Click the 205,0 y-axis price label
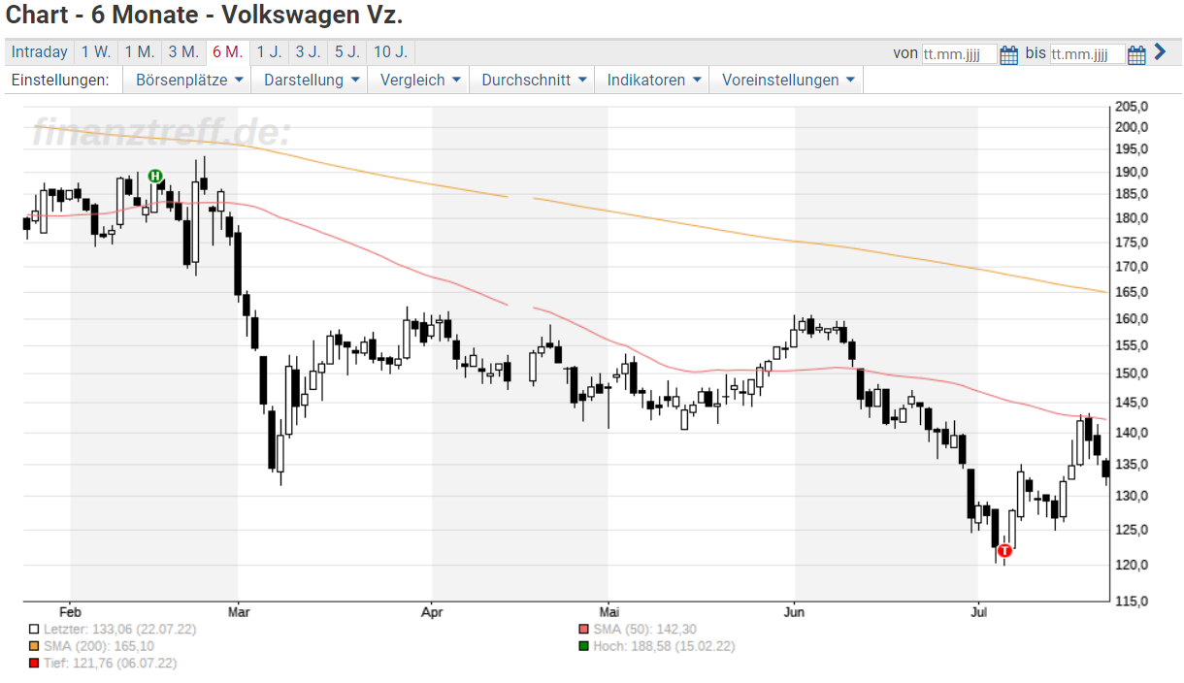This screenshot has width=1184, height=683. (1131, 107)
